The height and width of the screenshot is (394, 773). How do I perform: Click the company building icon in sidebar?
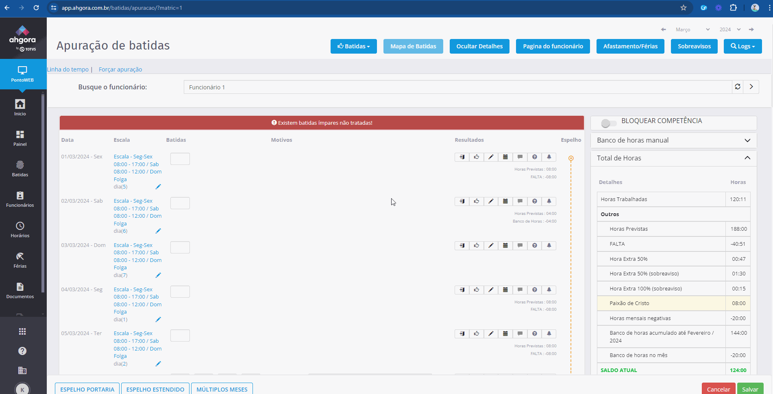coord(22,370)
